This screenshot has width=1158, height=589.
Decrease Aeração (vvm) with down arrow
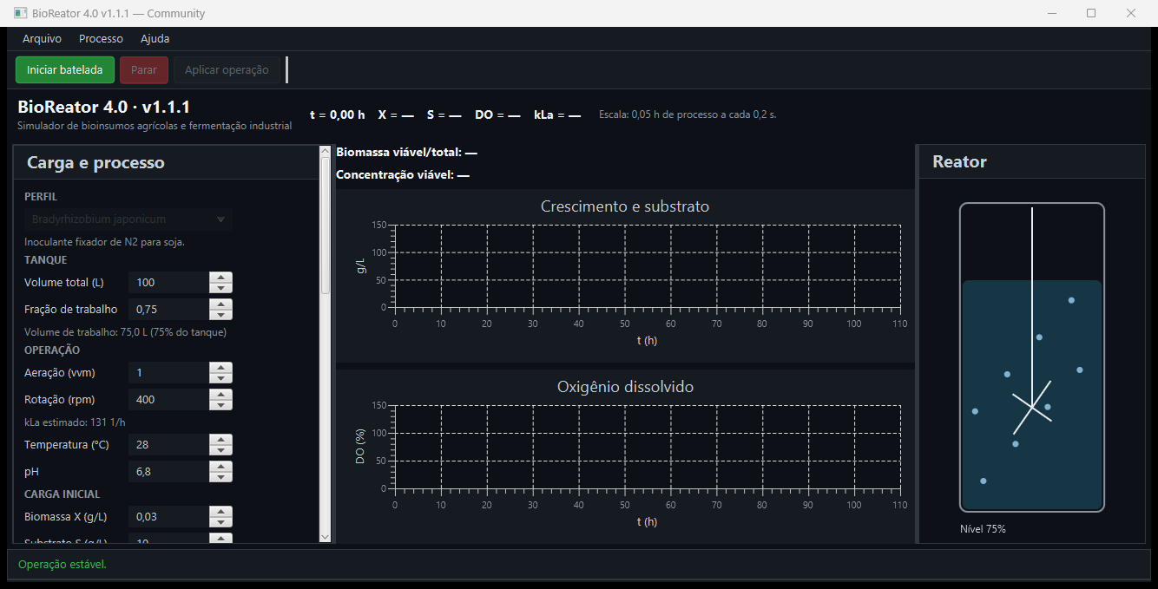[x=221, y=378]
